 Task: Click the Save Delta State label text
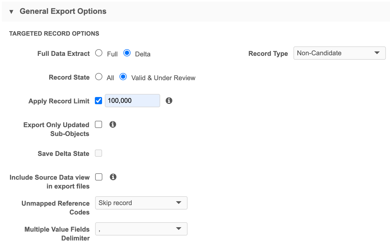click(x=63, y=154)
